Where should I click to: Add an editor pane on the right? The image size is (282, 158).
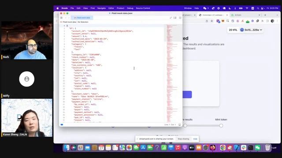(x=180, y=18)
